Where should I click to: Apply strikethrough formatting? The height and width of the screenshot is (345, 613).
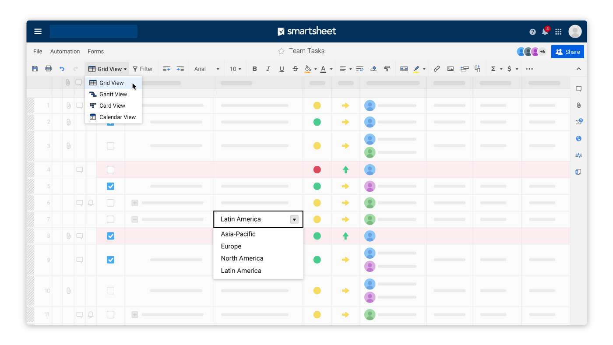(x=295, y=69)
